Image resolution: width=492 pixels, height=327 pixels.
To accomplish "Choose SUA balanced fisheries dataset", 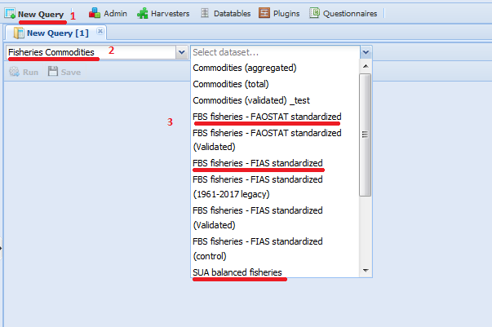I will pos(238,271).
